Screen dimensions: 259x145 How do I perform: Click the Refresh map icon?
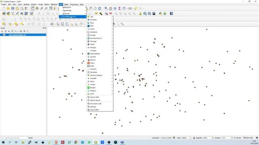click(x=100, y=8)
